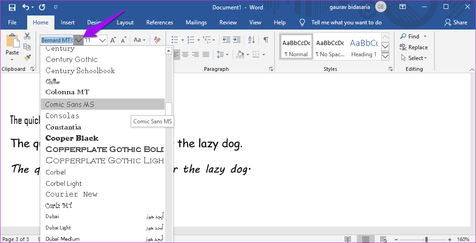This screenshot has height=243, width=476.
Task: Switch to the Mailings tab
Action: point(196,23)
